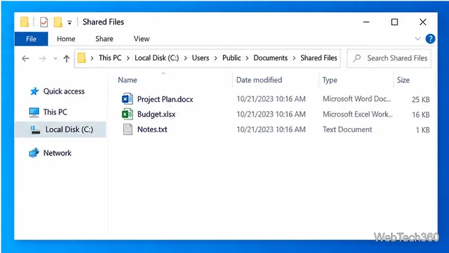Select Quick access in the navigation pane
The height and width of the screenshot is (253, 449).
tap(64, 91)
